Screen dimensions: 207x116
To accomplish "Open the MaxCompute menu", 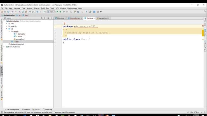I will coord(72,8).
